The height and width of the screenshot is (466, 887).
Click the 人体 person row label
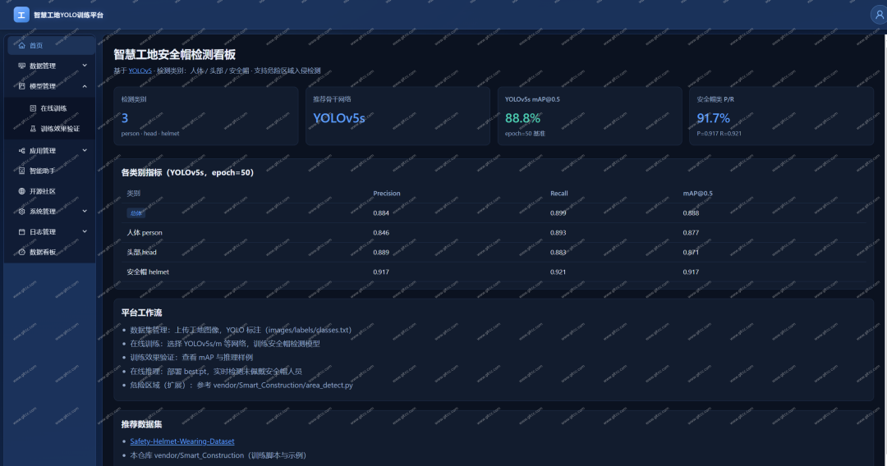click(x=145, y=233)
